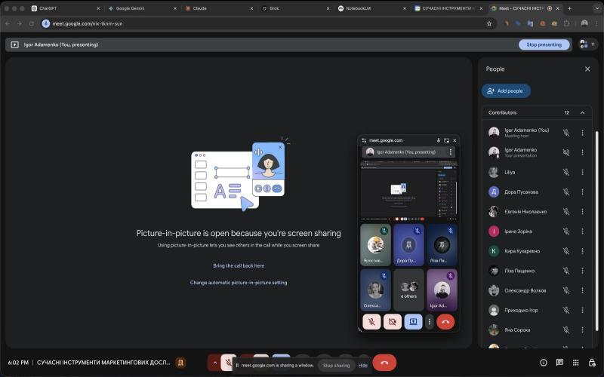The image size is (604, 377).
Task: Open more options for Дора Пусанова
Action: pyautogui.click(x=582, y=192)
